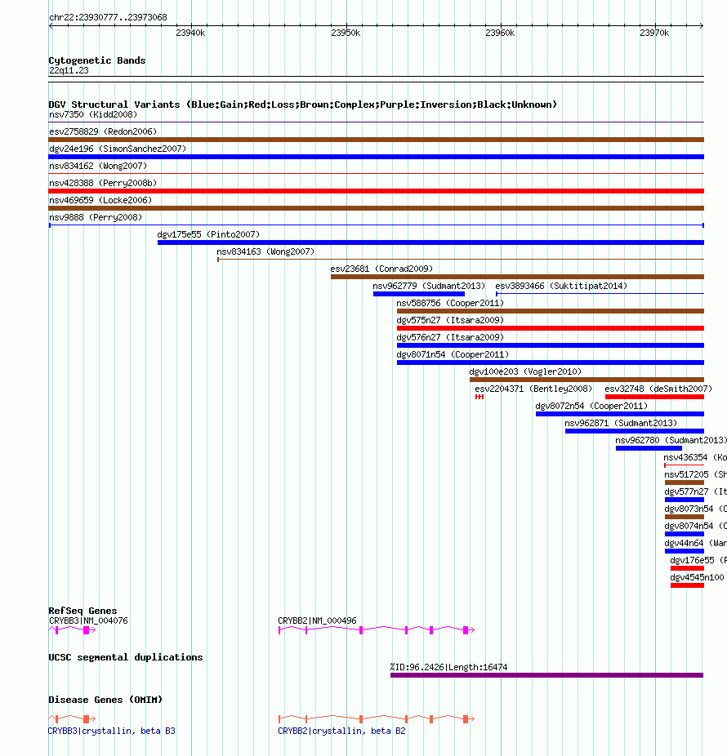
Task: Open variant esv32748 (deSmith2007) label
Action: click(658, 389)
